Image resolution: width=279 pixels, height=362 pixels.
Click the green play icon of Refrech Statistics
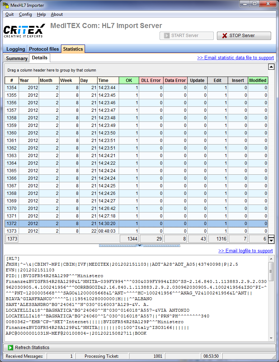pyautogui.click(x=10, y=348)
